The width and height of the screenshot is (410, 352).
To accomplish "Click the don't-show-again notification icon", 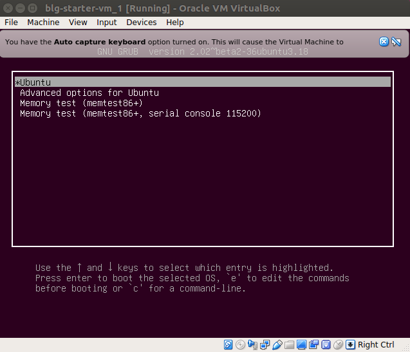I will [x=396, y=42].
